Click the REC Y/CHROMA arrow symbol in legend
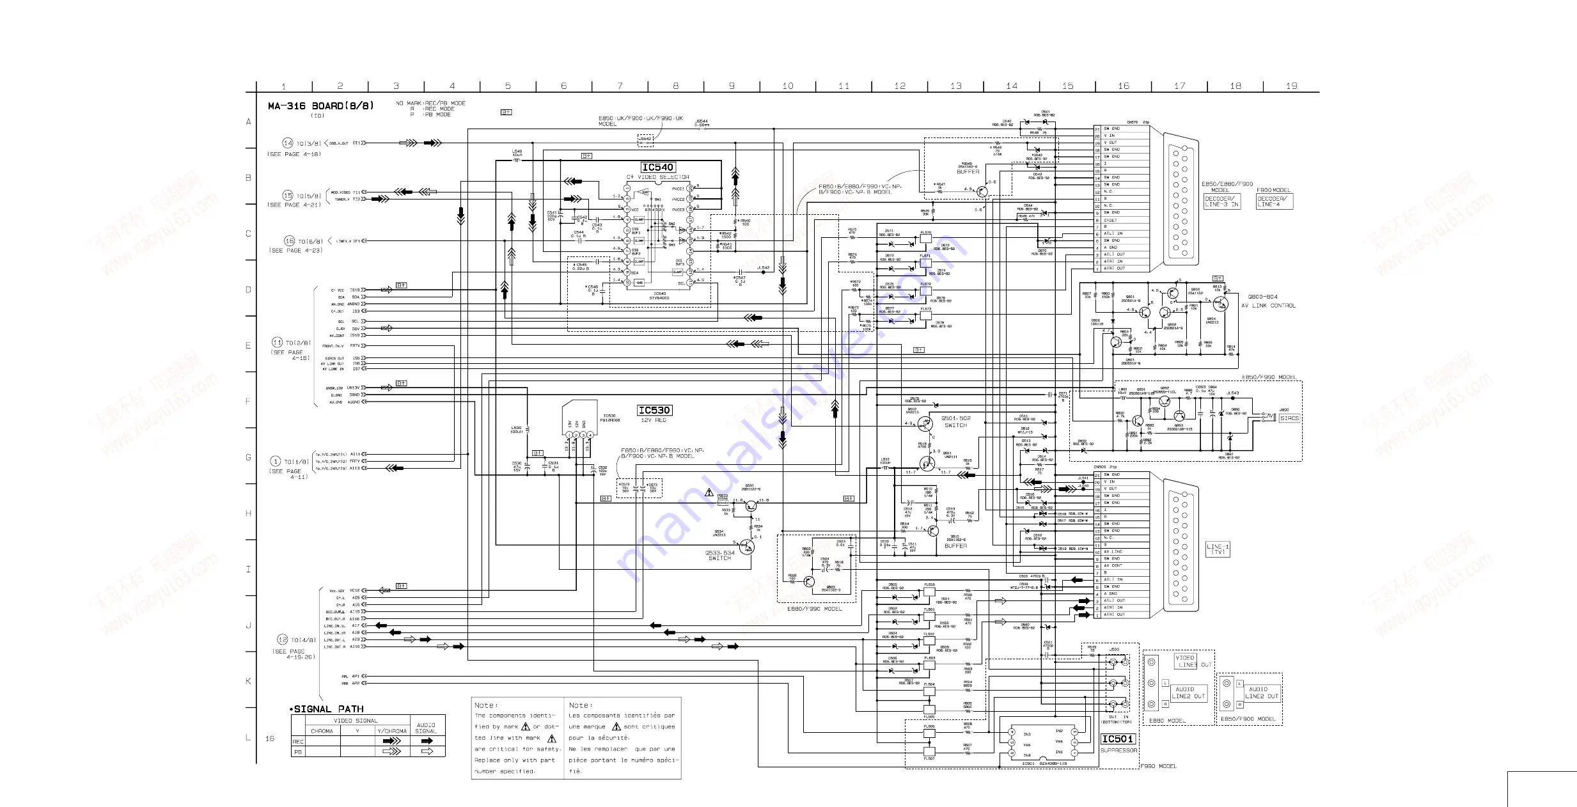The height and width of the screenshot is (807, 1577). [391, 741]
